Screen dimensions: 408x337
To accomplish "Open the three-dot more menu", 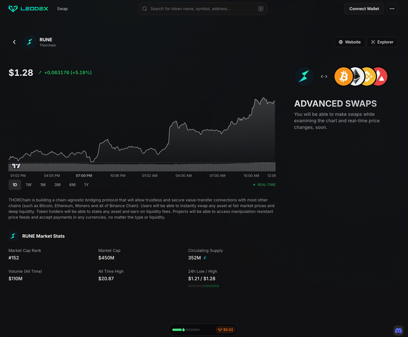I will (392, 8).
